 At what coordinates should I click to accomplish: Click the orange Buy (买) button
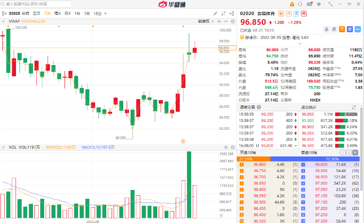coord(342,29)
